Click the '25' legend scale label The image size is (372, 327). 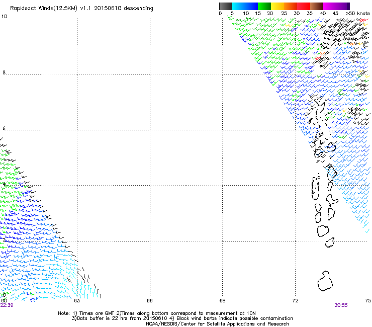pos(284,14)
